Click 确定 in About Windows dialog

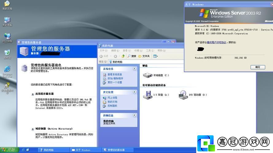tap(258, 67)
